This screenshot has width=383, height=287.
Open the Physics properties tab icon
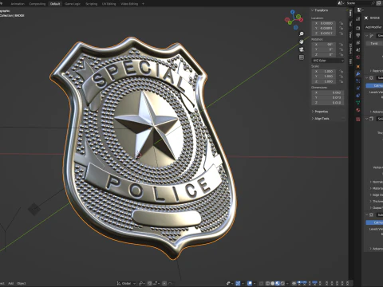pyautogui.click(x=358, y=88)
